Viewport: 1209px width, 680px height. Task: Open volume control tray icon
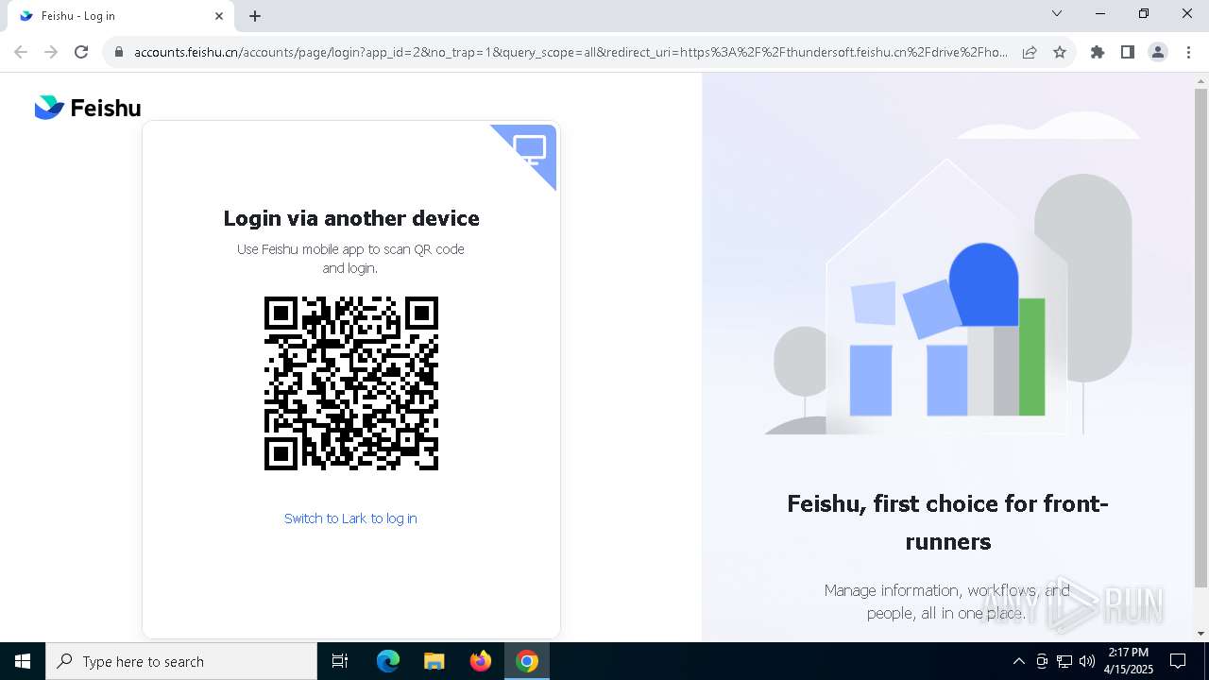1087,661
